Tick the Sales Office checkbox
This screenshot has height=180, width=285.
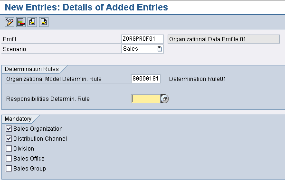point(9,159)
